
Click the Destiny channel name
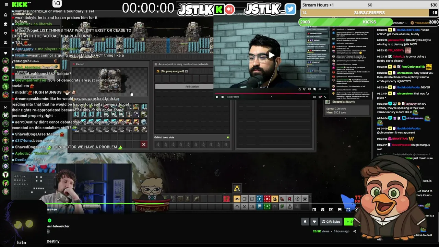point(53,241)
